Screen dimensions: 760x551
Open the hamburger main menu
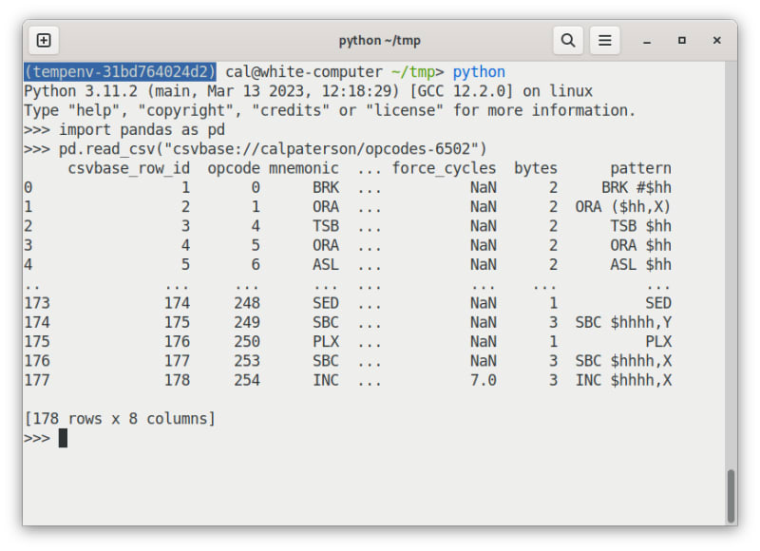point(604,40)
